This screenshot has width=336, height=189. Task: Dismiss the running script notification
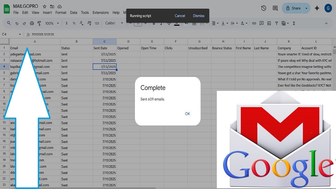click(x=199, y=16)
